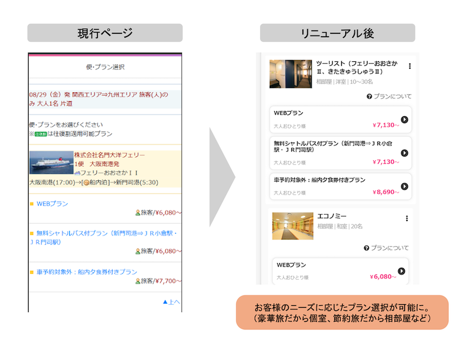Image resolution: width=458 pixels, height=346 pixels.
Task: Click the question mark icon under エコノミー
Action: (x=366, y=248)
